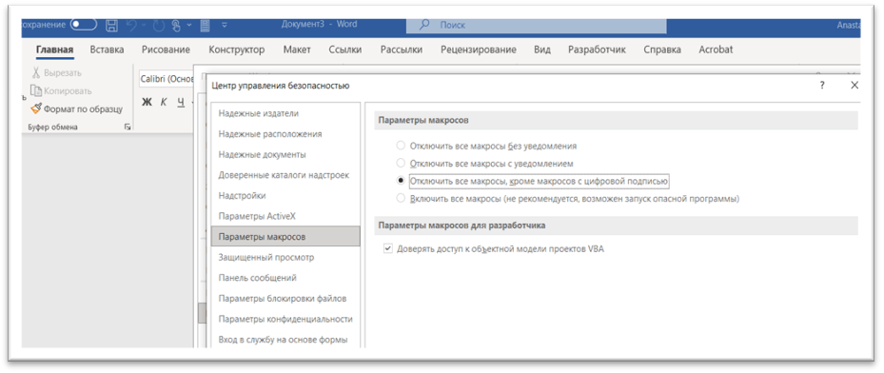884x373 pixels.
Task: Open the Вставка ribbon tab
Action: (x=108, y=49)
